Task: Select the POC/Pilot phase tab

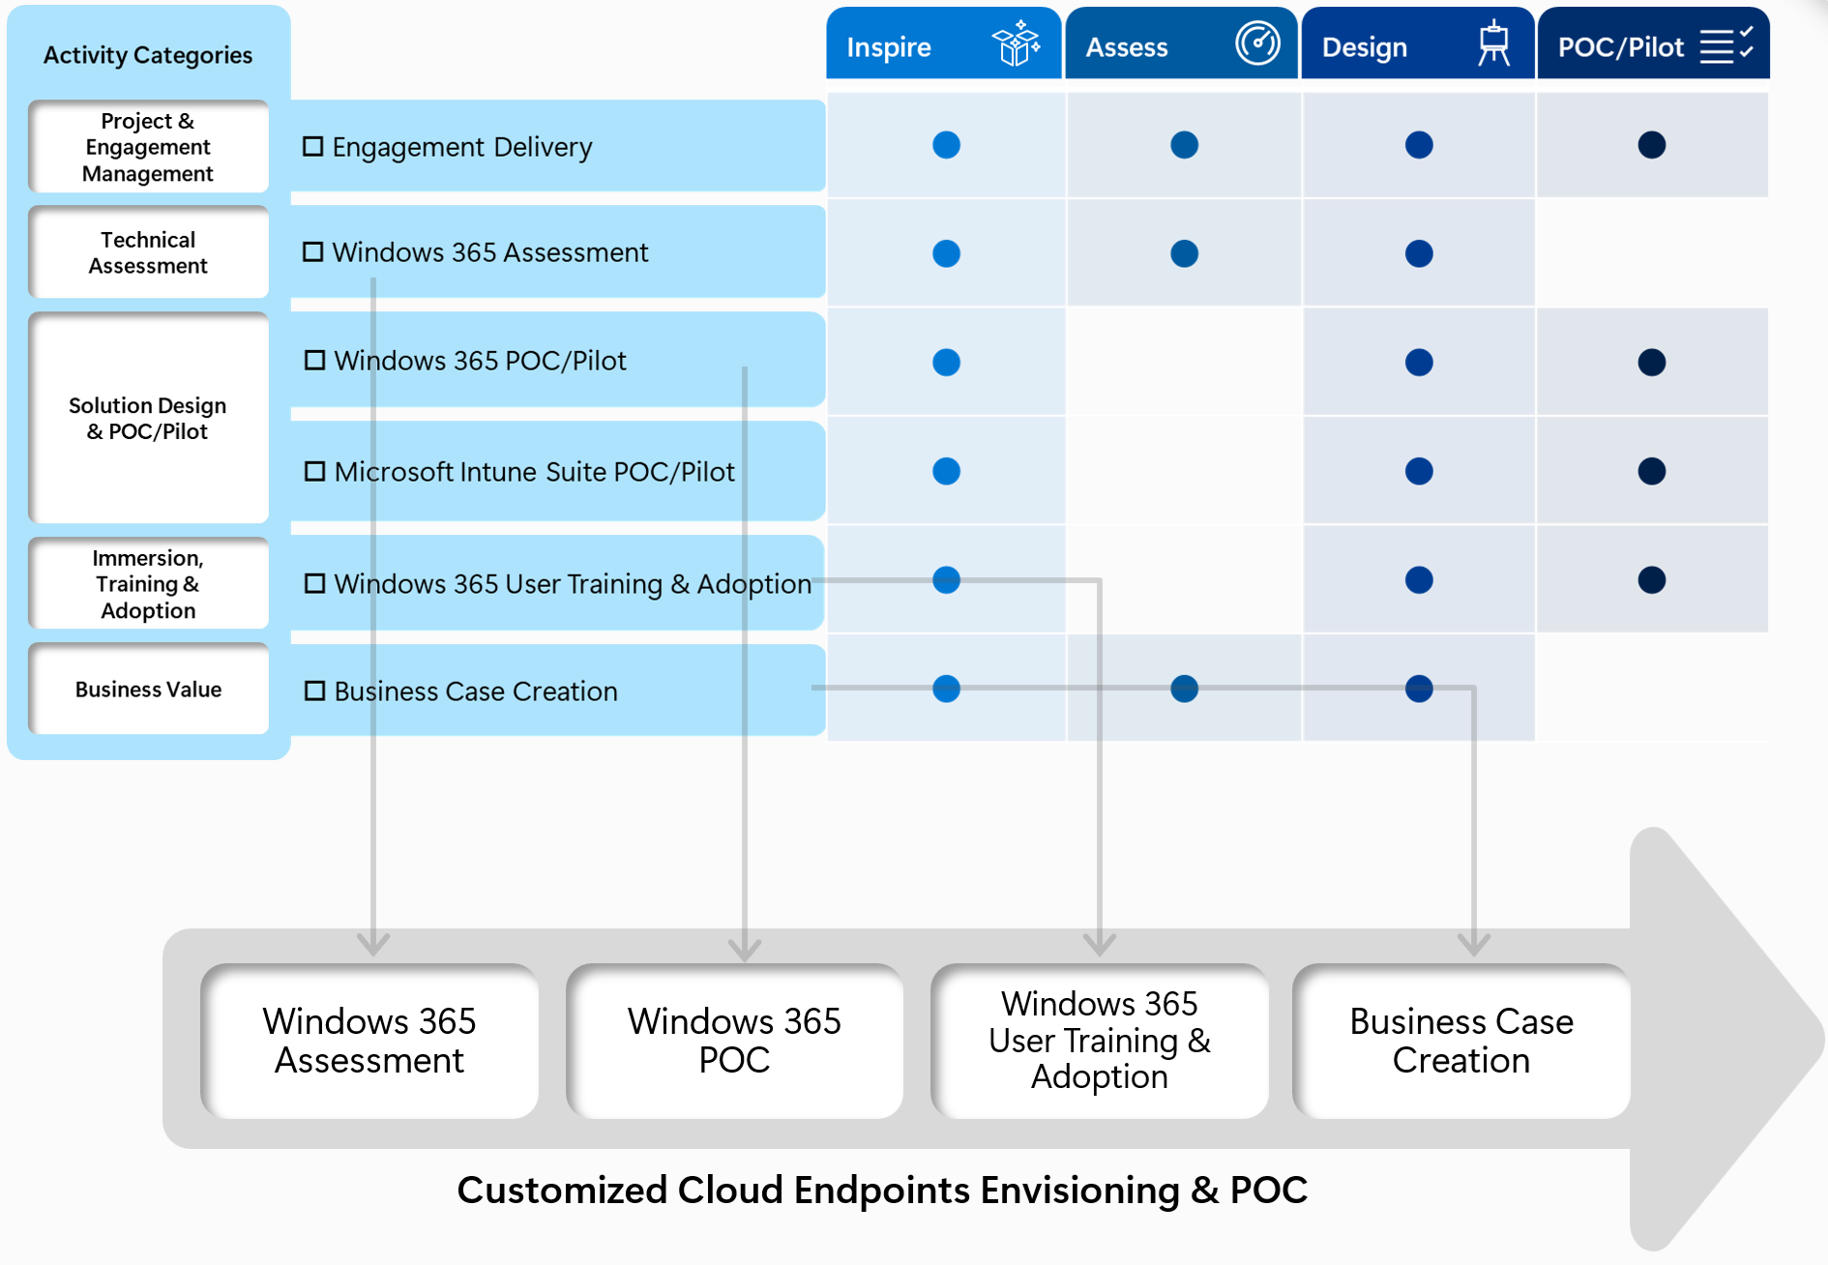Action: tap(1654, 44)
